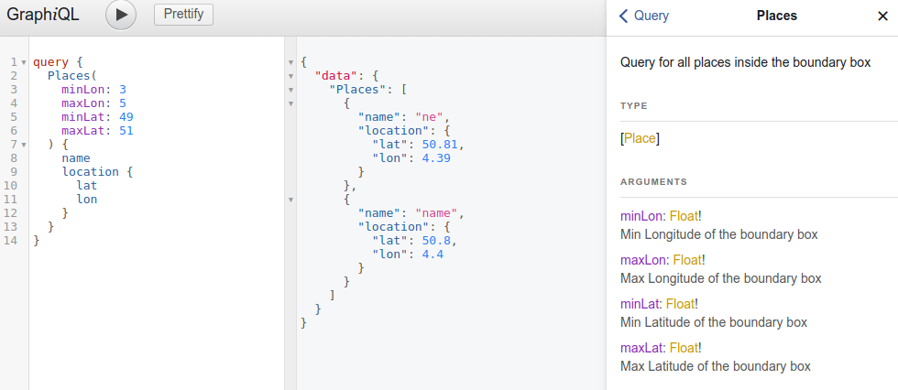Open the Place type link
898x390 pixels.
[x=640, y=138]
